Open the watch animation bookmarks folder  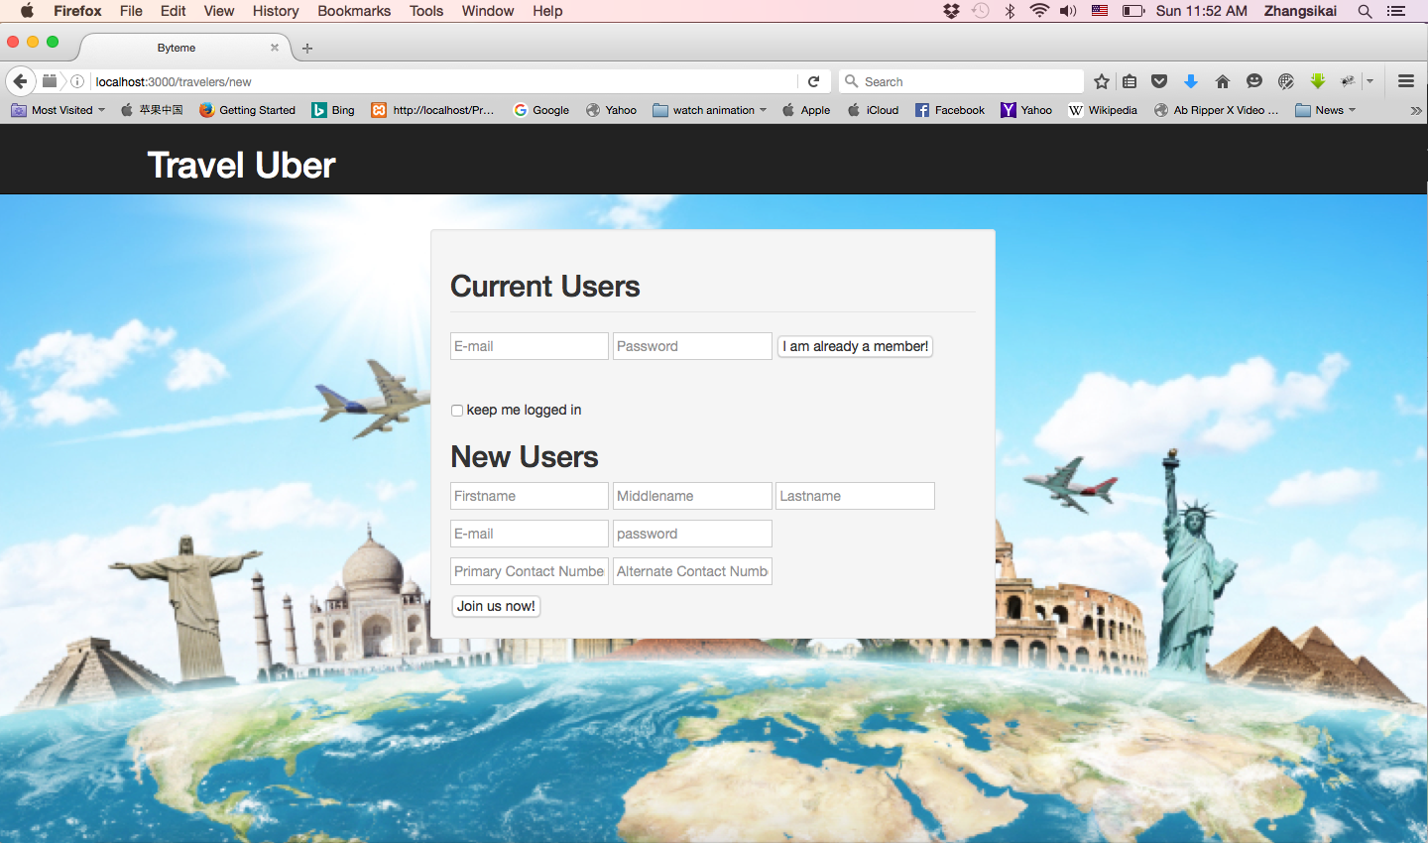[x=710, y=110]
